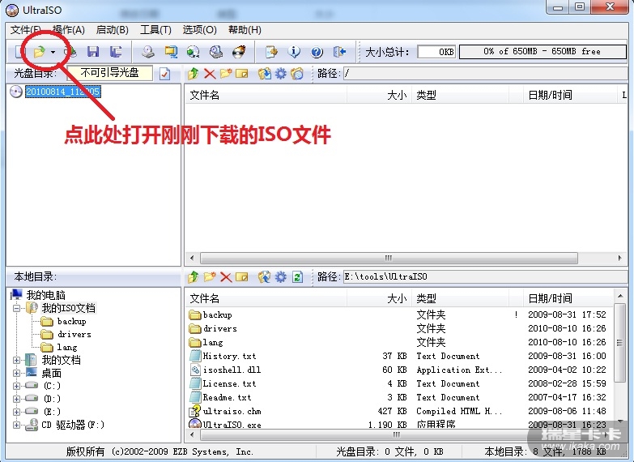Click the Convert disc image icon
Viewport: 634px width, 462px height.
coord(193,51)
